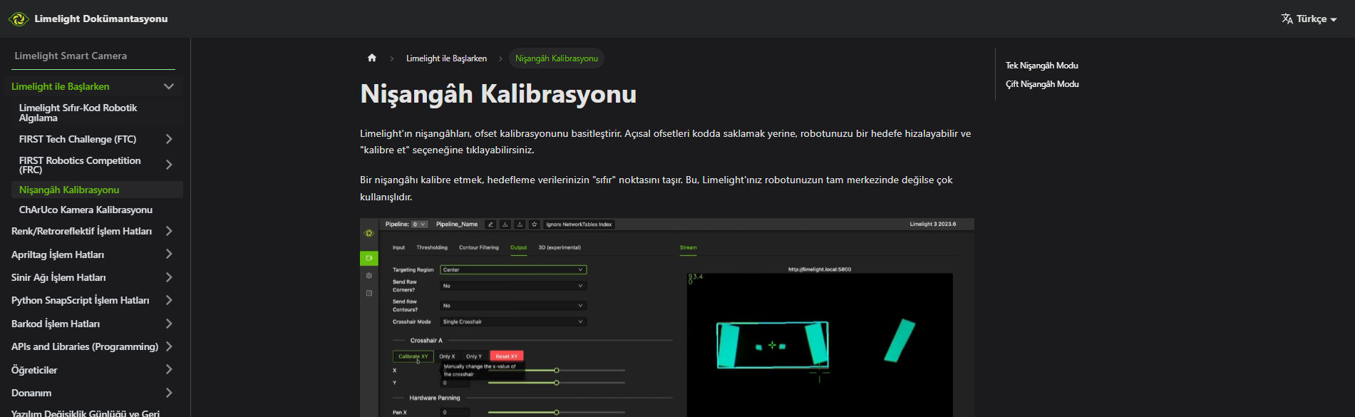Viewport: 1355px width, 417px height.
Task: Expand FIRST Tech Challenge (FTC) chevron
Action: 169,139
